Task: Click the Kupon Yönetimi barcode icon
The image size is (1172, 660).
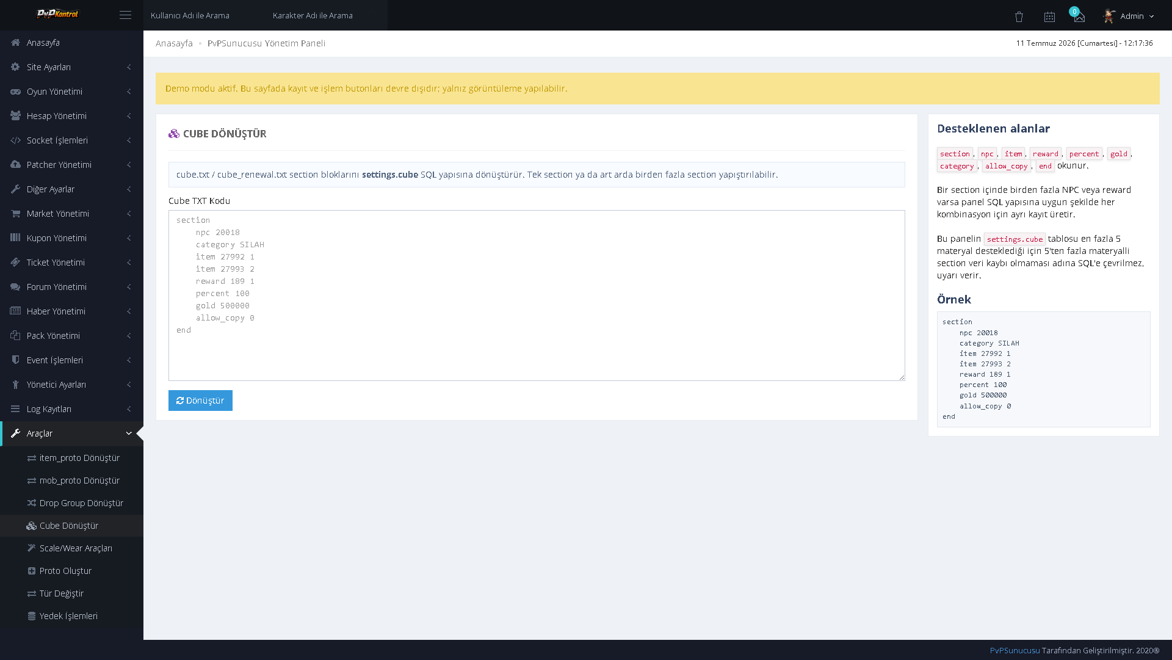Action: 15,238
